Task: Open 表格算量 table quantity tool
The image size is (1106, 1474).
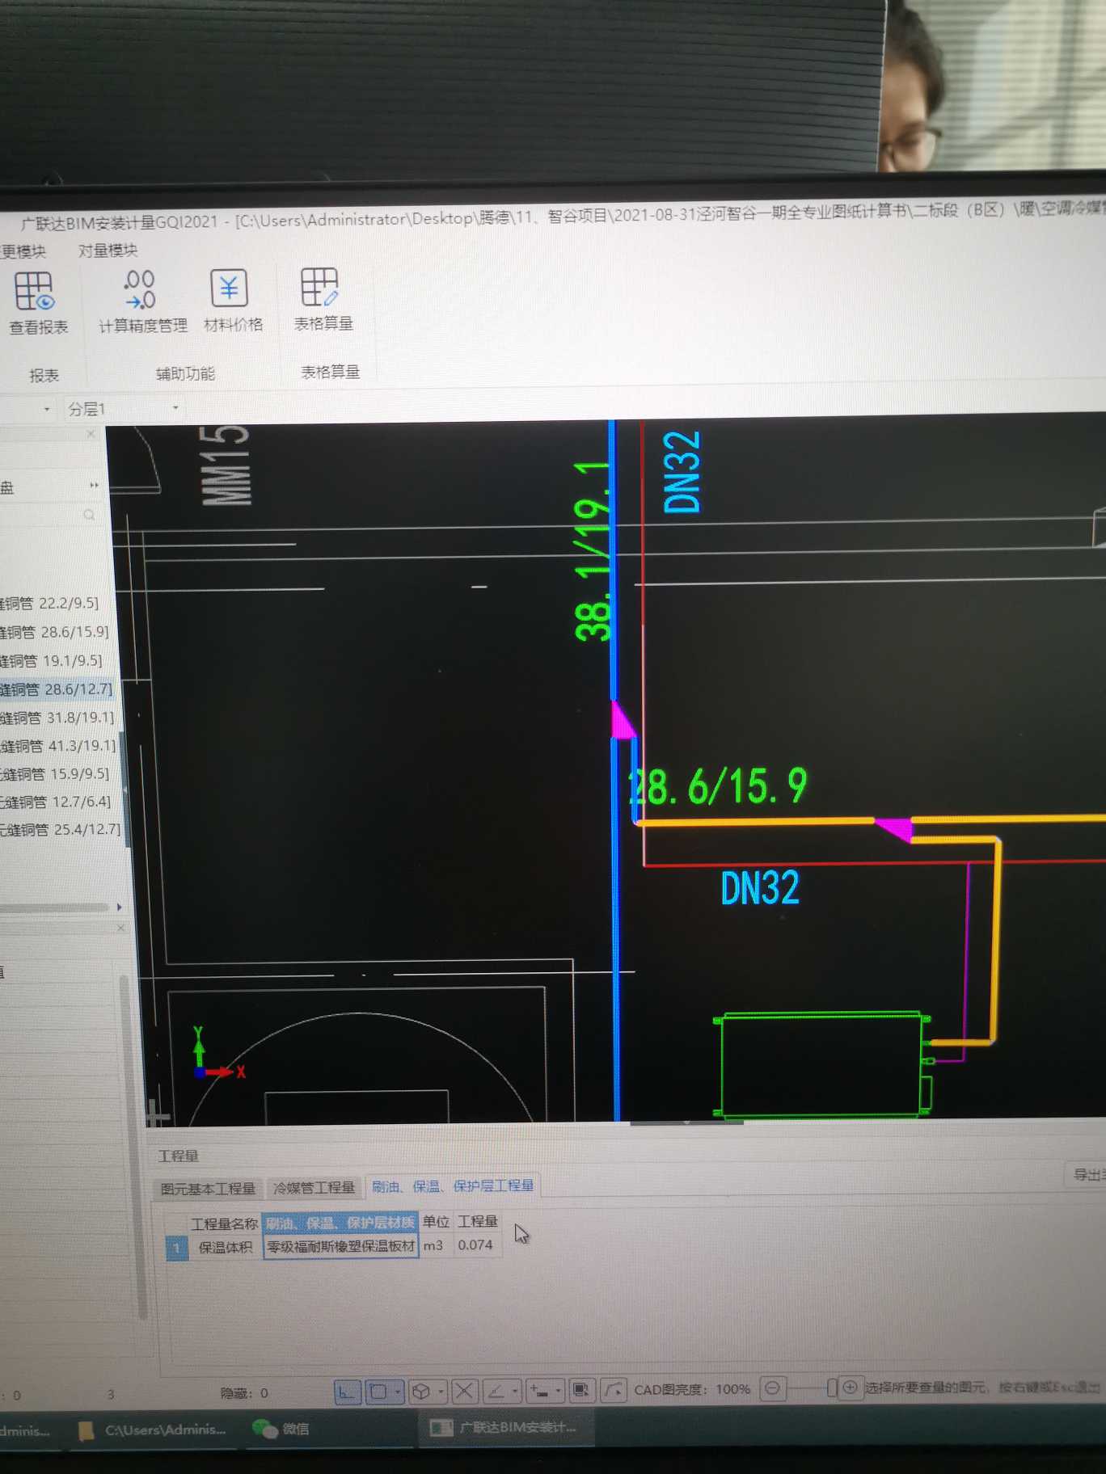Action: [x=323, y=299]
